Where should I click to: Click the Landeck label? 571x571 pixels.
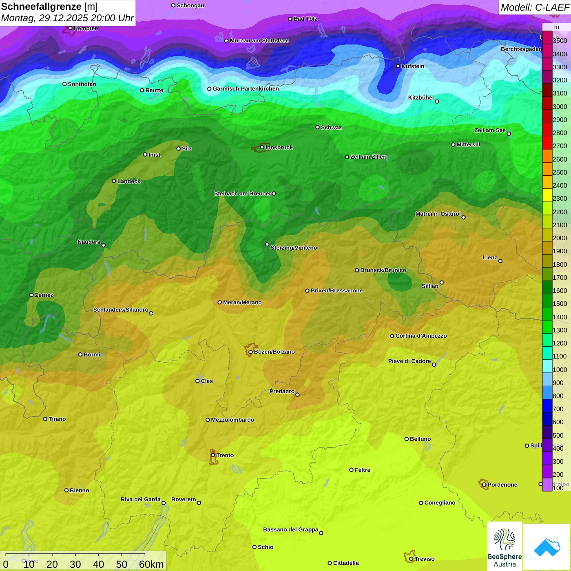point(129,181)
